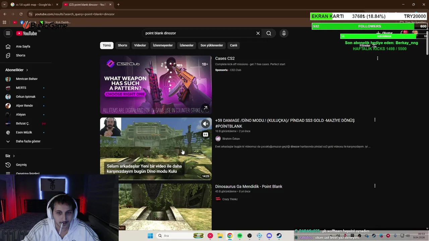Toggle captions CC on preview video
The image size is (429, 241).
(x=205, y=135)
